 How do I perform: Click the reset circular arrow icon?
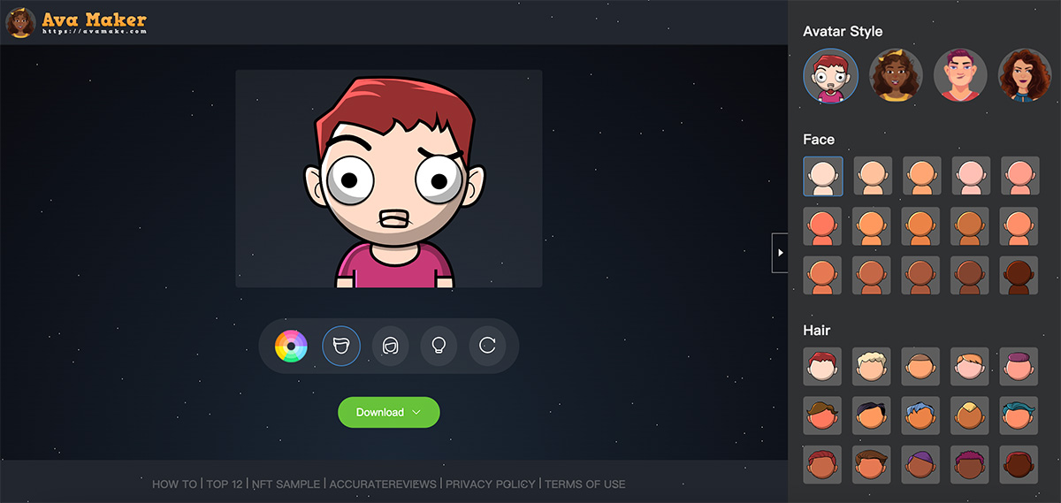487,346
